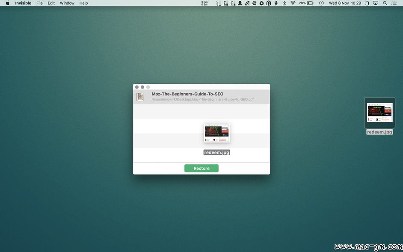The image size is (403, 252).
Task: Click the half-filled circle menu bar icon
Action: point(367,3)
